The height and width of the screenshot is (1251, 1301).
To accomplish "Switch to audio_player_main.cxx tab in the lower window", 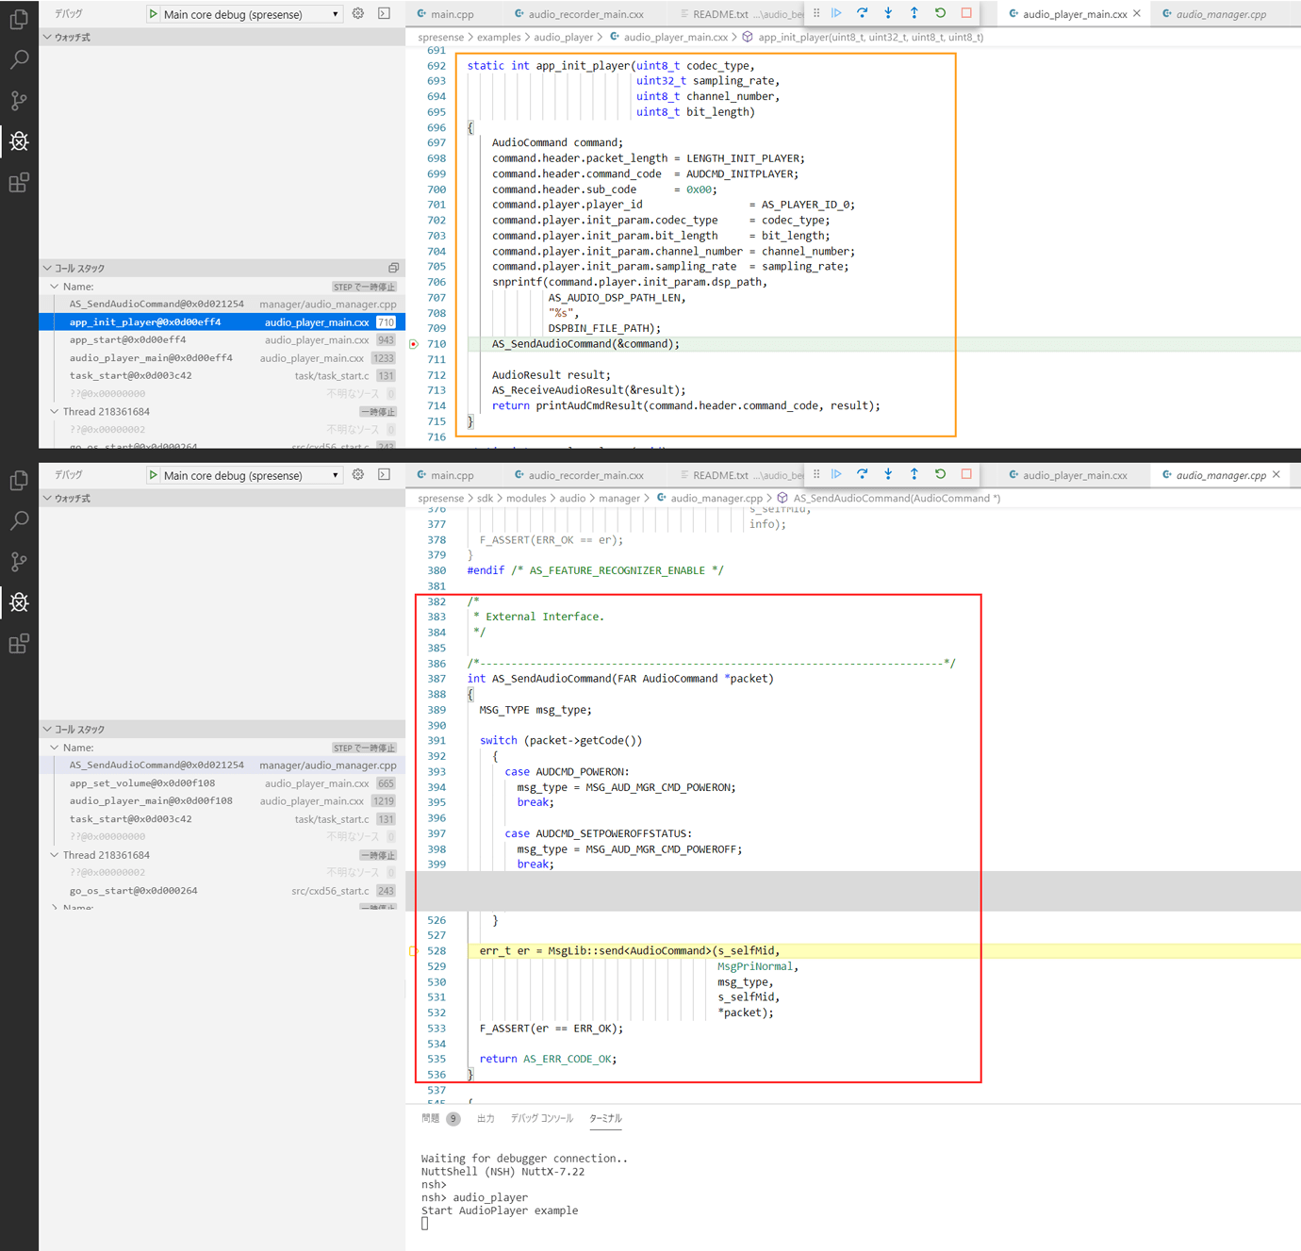I will [1075, 475].
